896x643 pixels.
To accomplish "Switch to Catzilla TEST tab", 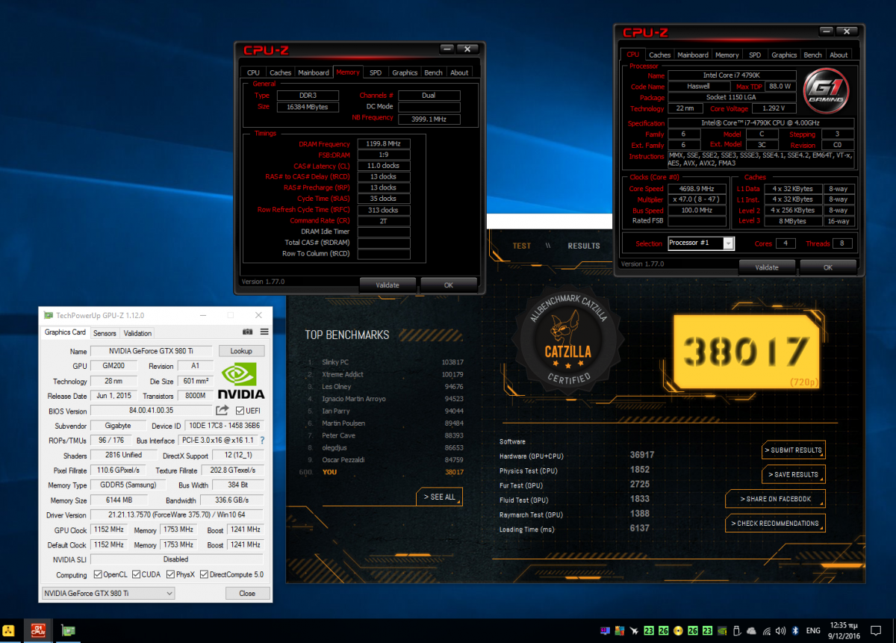I will coord(522,246).
